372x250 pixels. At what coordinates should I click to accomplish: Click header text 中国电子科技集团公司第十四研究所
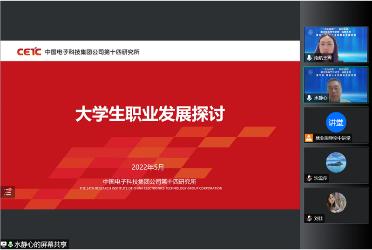(x=92, y=52)
